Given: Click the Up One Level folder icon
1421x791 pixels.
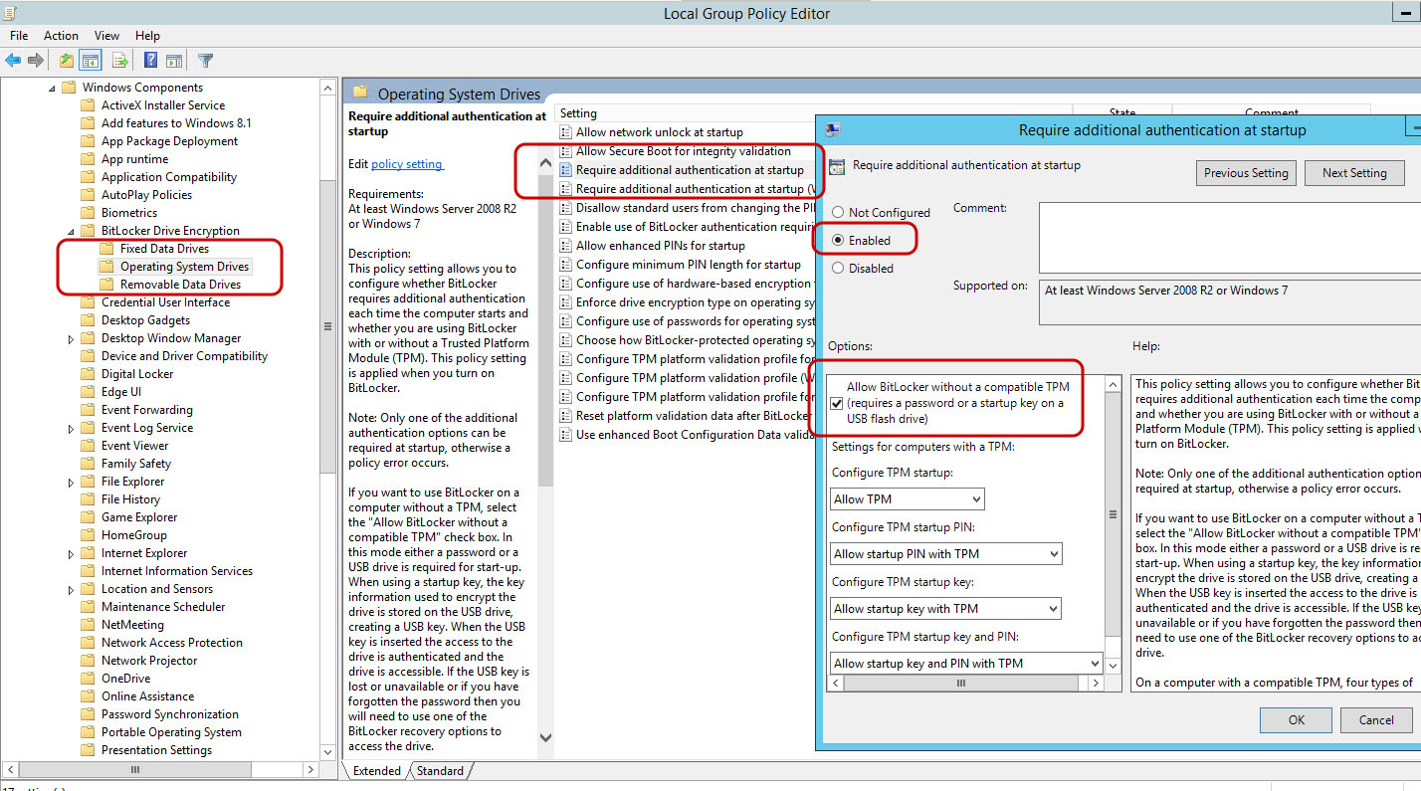Looking at the screenshot, I should [66, 61].
